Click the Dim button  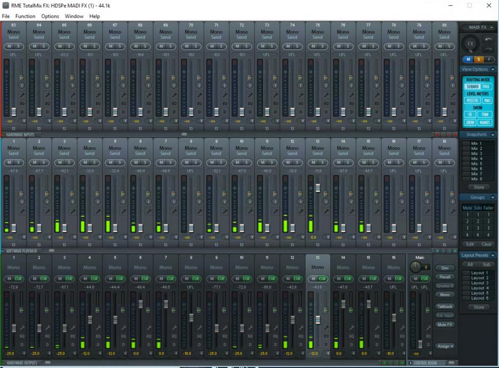coord(445,268)
